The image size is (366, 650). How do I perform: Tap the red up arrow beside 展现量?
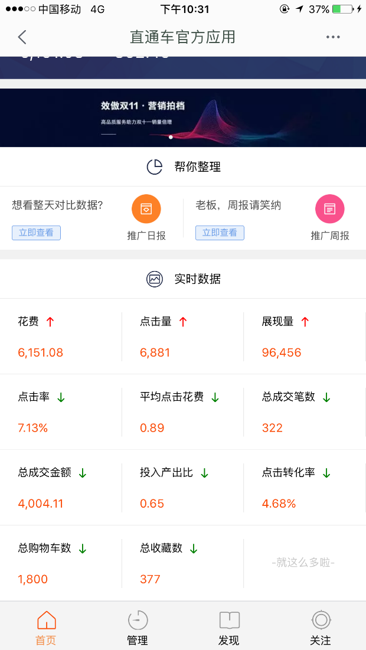(x=305, y=322)
